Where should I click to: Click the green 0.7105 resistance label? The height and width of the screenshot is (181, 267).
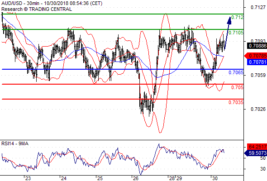[x=236, y=33]
